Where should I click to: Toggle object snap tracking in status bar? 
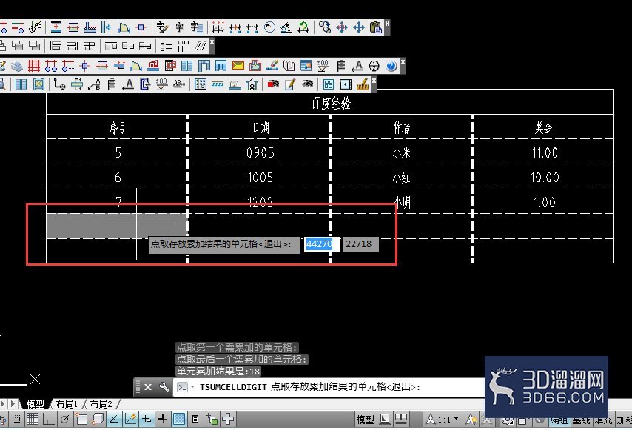[x=114, y=420]
